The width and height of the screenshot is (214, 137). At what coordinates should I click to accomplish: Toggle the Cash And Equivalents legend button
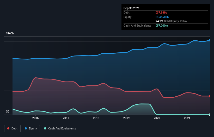(x=60, y=129)
